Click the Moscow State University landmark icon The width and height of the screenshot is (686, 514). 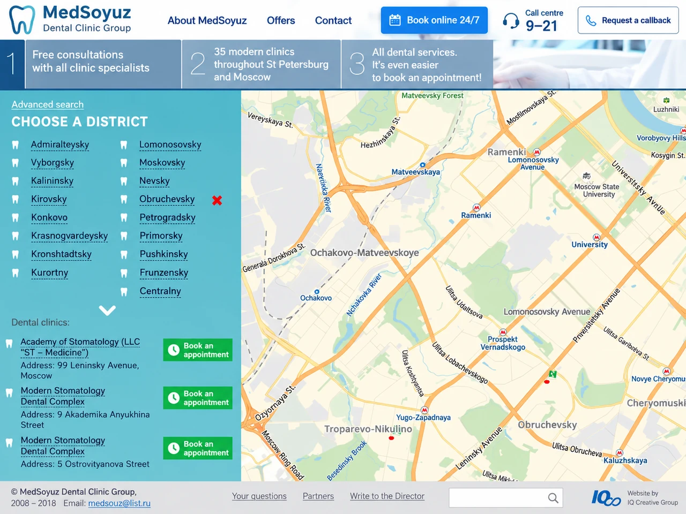click(587, 176)
